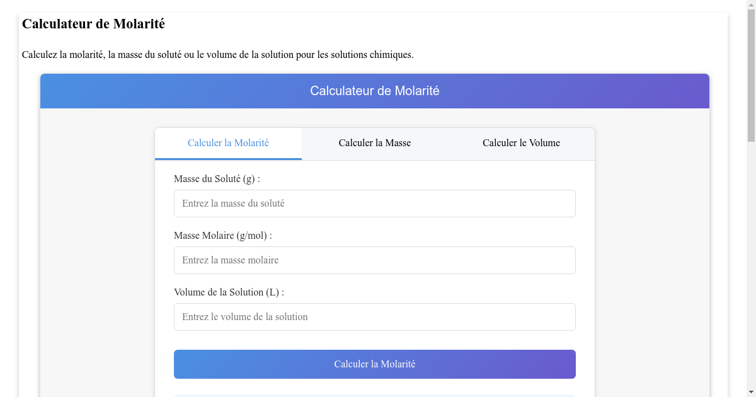Click the tab bar underline indicator
This screenshot has height=397, width=756.
(x=227, y=158)
